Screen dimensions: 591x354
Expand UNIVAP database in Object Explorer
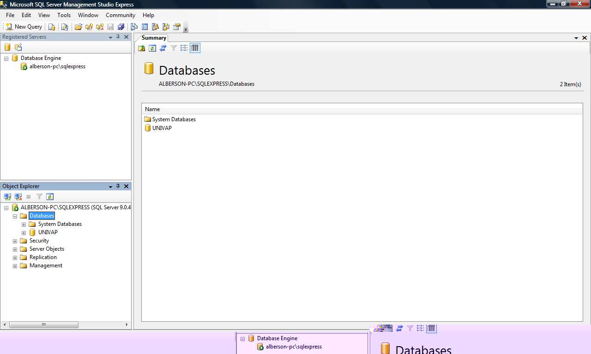[24, 233]
